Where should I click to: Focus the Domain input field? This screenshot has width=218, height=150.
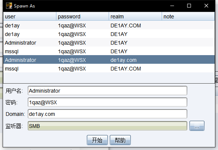click(x=107, y=114)
